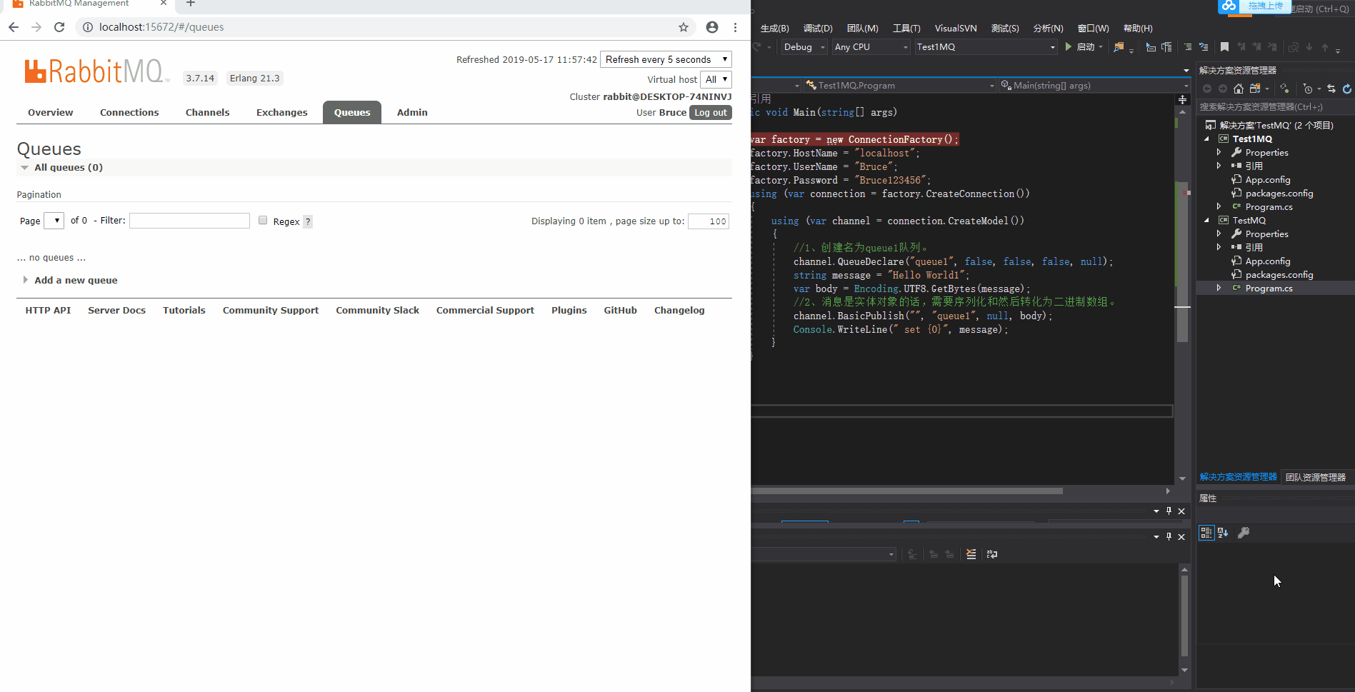Click the Alphabetical sort icon in Properties
1355x692 pixels.
(1223, 533)
